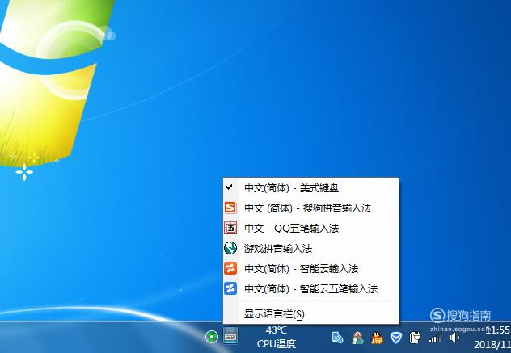The width and height of the screenshot is (511, 353).
Task: Click the checkmark beside 美式键盘
Action: (230, 187)
